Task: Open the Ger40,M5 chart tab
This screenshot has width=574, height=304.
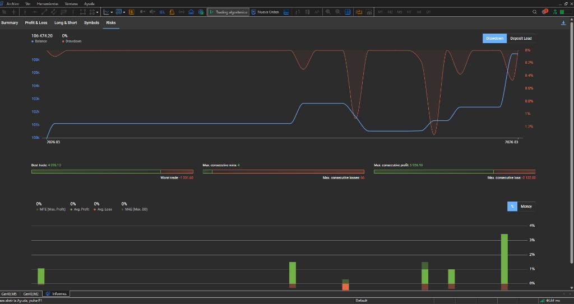Action: (8, 293)
